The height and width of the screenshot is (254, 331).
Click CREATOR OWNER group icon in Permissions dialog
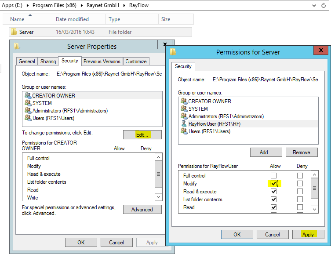click(x=184, y=101)
